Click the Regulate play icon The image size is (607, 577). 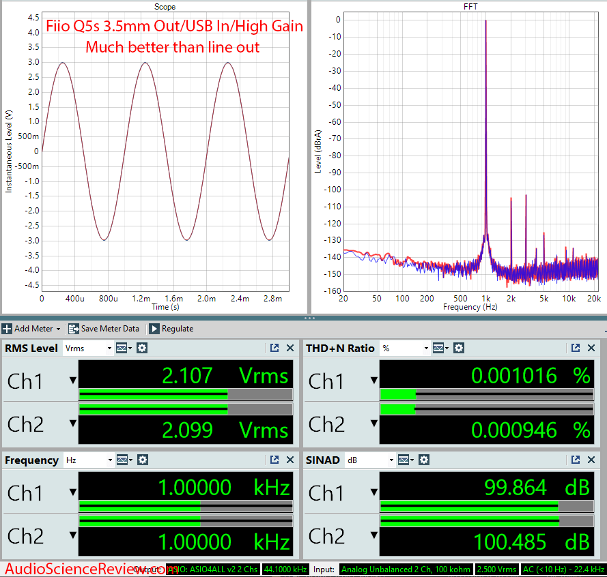click(x=154, y=329)
